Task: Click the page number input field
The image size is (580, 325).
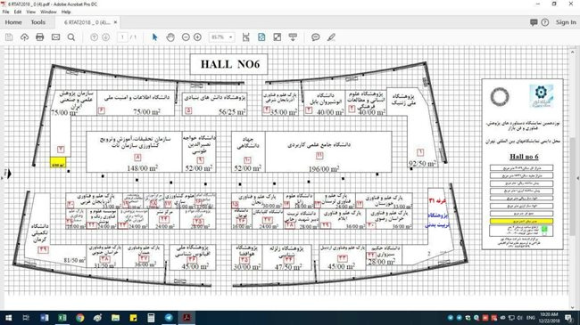Action: (122, 37)
